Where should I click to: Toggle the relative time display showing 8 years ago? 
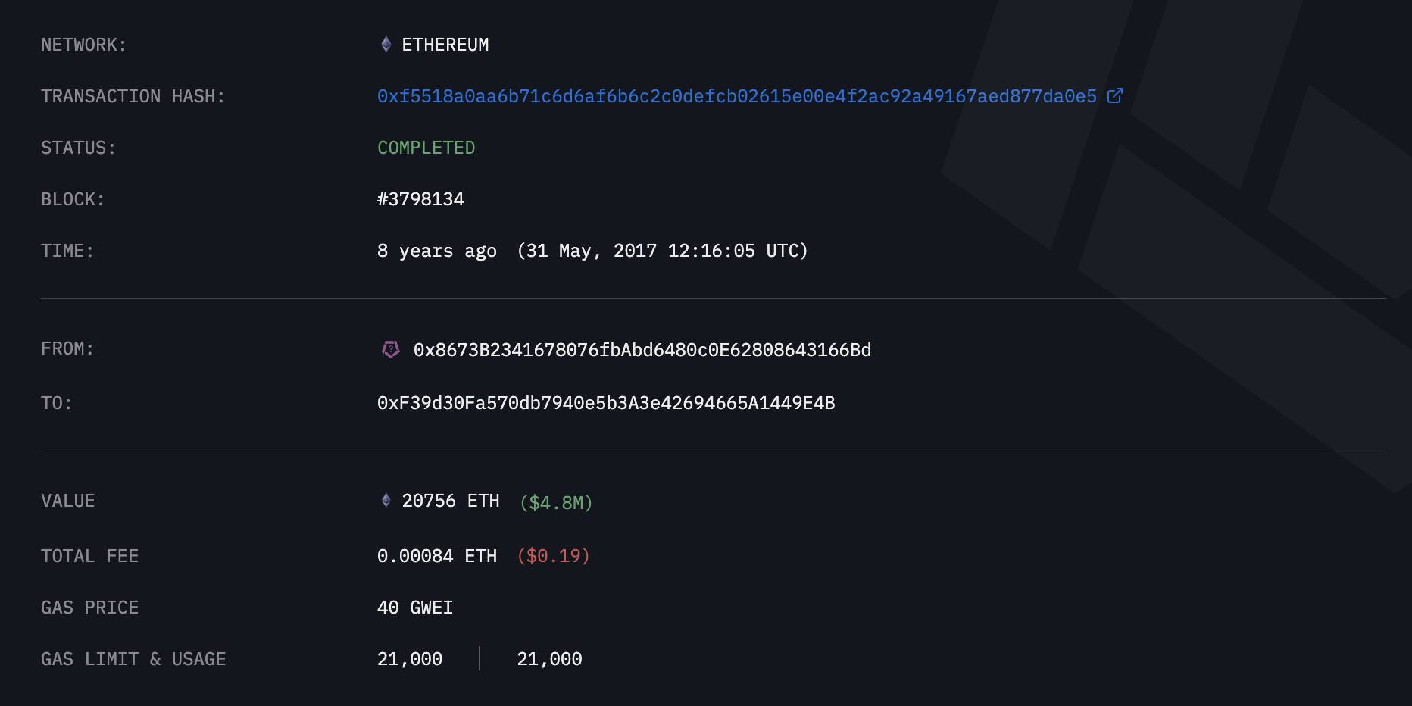[437, 250]
